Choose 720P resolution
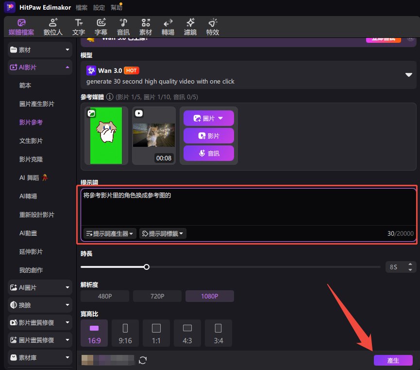This screenshot has width=420, height=370. pyautogui.click(x=157, y=296)
